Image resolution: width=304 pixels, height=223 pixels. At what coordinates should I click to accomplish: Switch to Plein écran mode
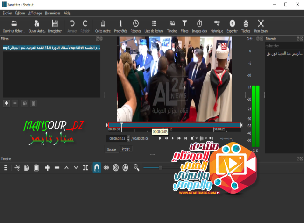(x=261, y=26)
